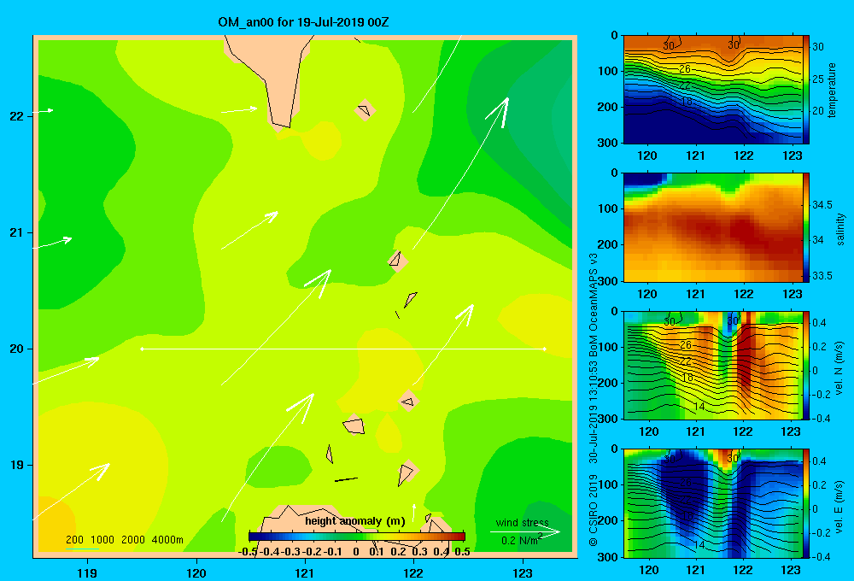The height and width of the screenshot is (581, 854).
Task: Click the 1000 depth contour legend entry
Action: click(102, 540)
